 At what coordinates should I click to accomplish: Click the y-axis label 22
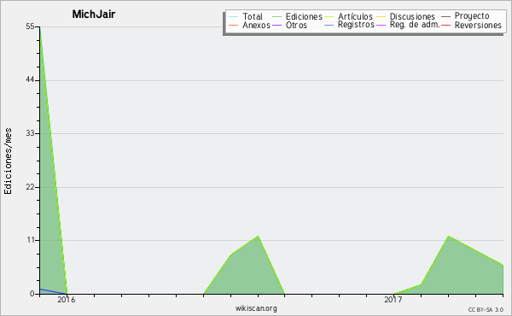(x=30, y=187)
